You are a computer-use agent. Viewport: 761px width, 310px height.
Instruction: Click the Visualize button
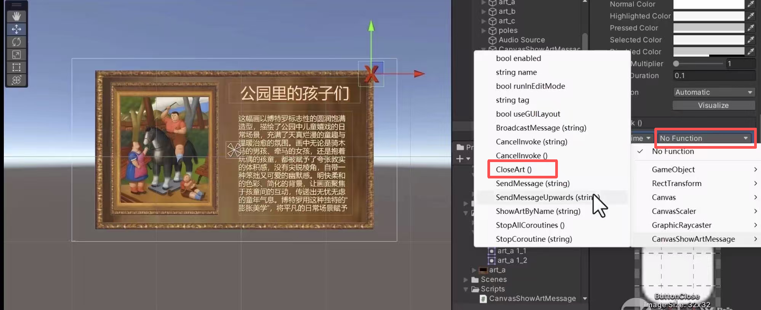click(714, 105)
